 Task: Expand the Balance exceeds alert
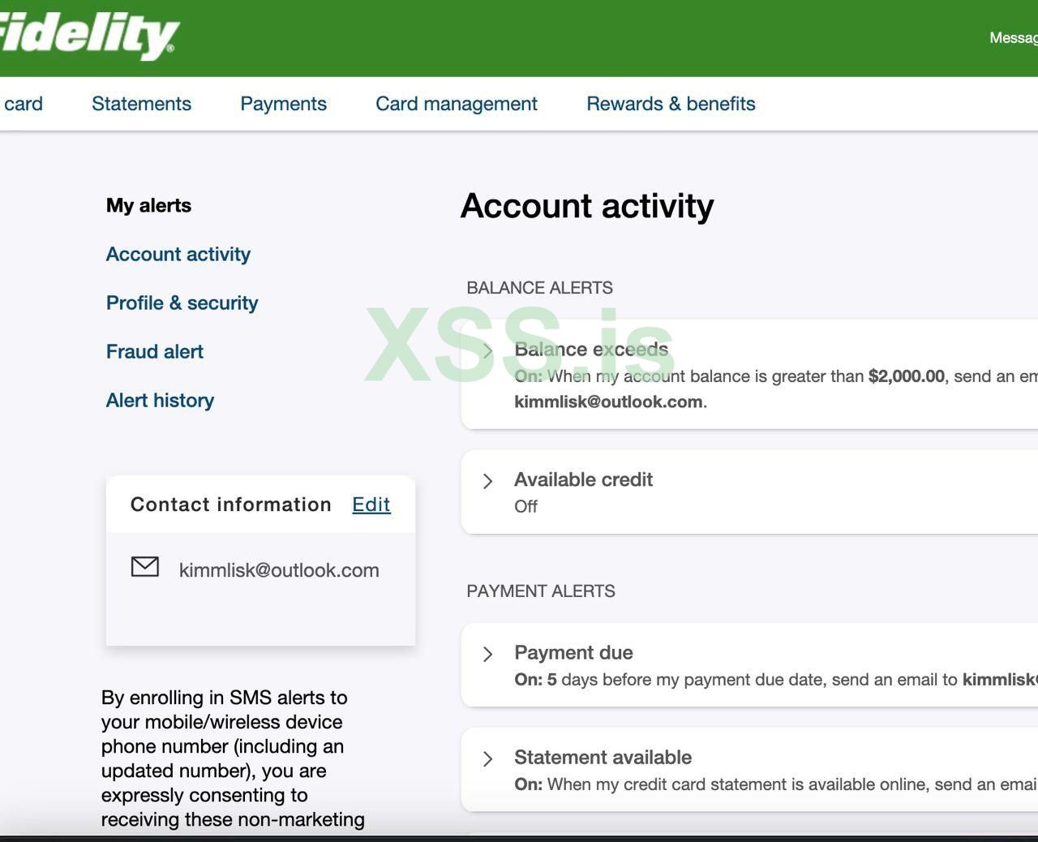487,351
